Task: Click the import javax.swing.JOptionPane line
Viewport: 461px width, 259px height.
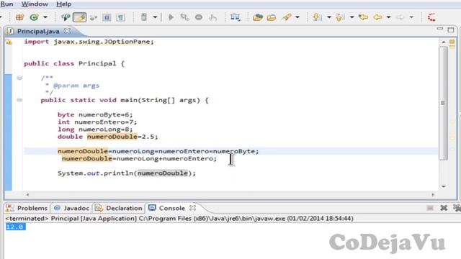Action: (89, 42)
